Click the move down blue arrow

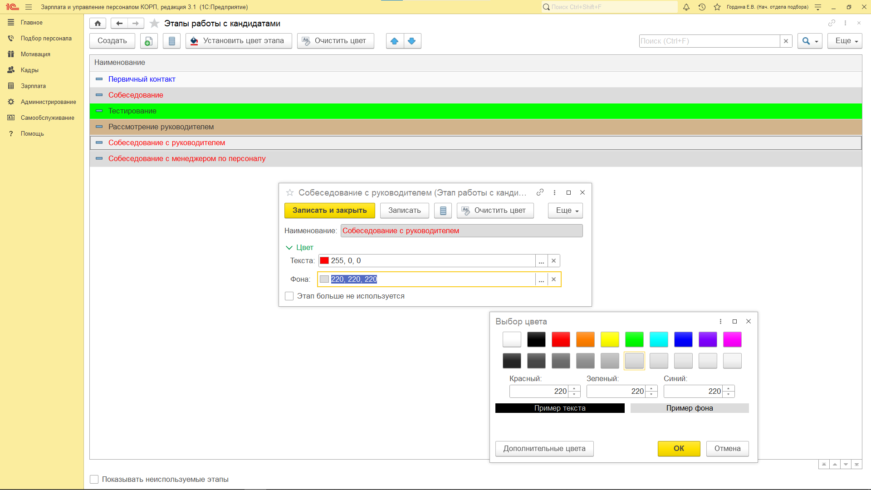click(x=412, y=41)
